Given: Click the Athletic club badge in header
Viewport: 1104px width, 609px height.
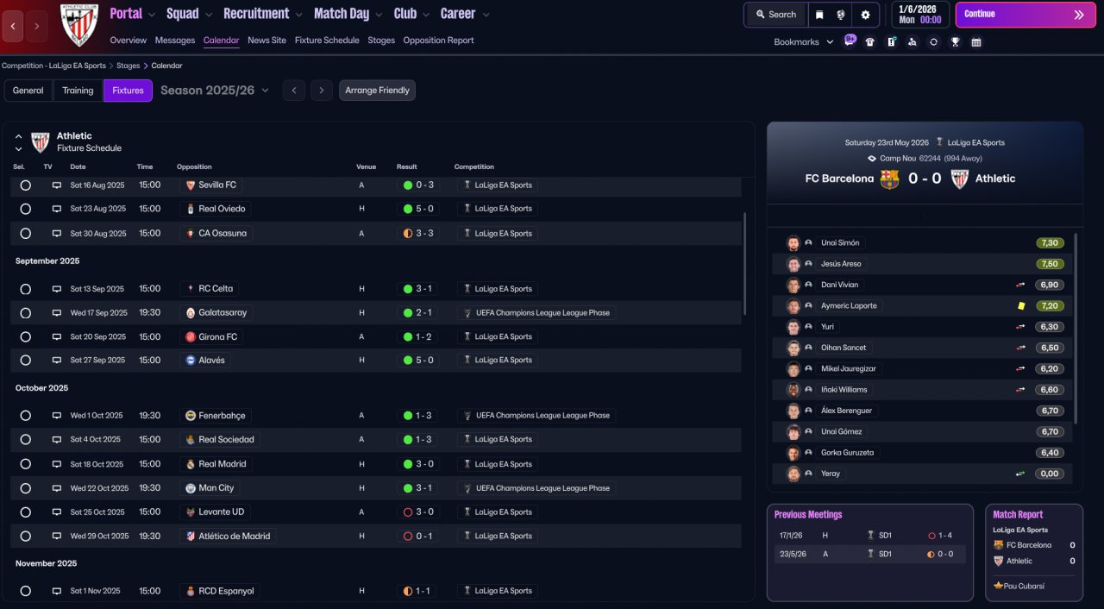Looking at the screenshot, I should point(79,25).
